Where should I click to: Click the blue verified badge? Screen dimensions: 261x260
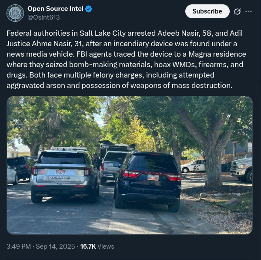click(x=89, y=9)
